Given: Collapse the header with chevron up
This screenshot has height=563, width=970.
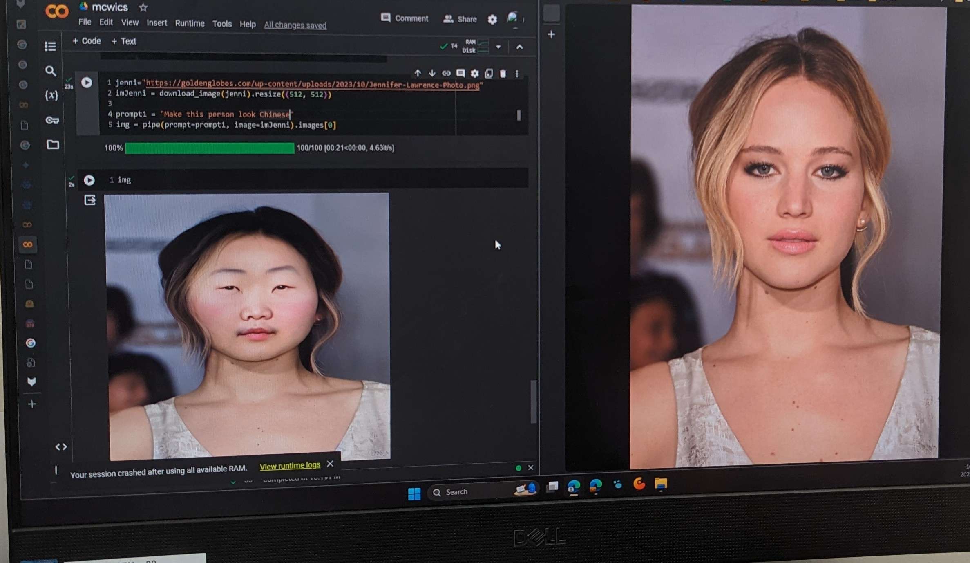Looking at the screenshot, I should click(x=519, y=47).
